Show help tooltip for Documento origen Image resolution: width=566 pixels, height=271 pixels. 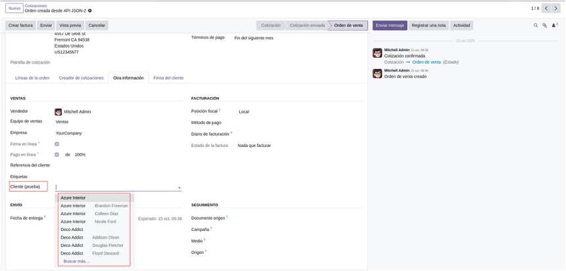tap(227, 217)
